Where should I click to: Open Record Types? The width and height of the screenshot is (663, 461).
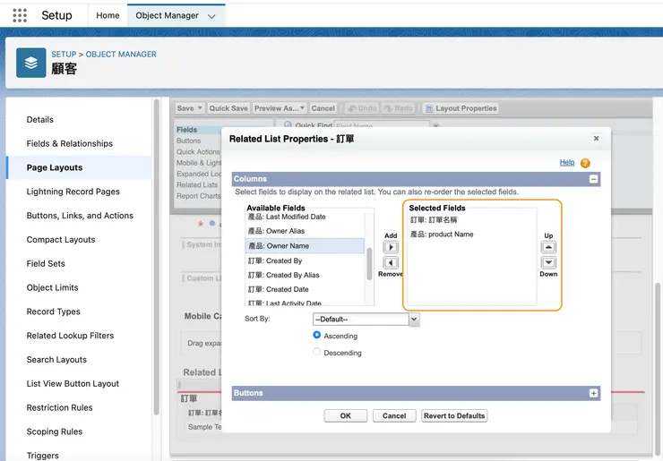(53, 312)
